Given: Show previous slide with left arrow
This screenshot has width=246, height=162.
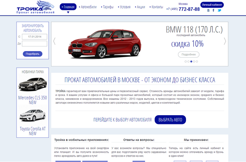Looking at the screenshot, I should [54, 41].
